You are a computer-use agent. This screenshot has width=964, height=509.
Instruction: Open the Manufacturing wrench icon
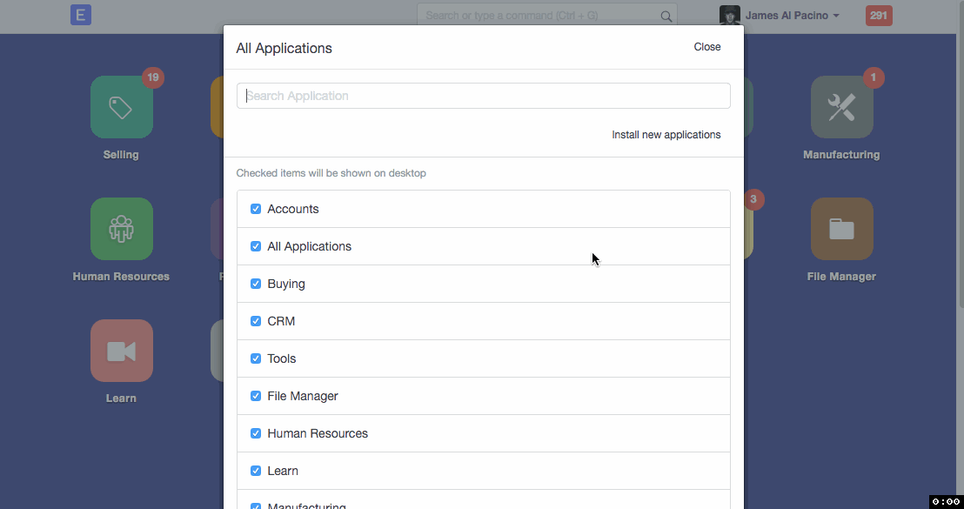[841, 107]
